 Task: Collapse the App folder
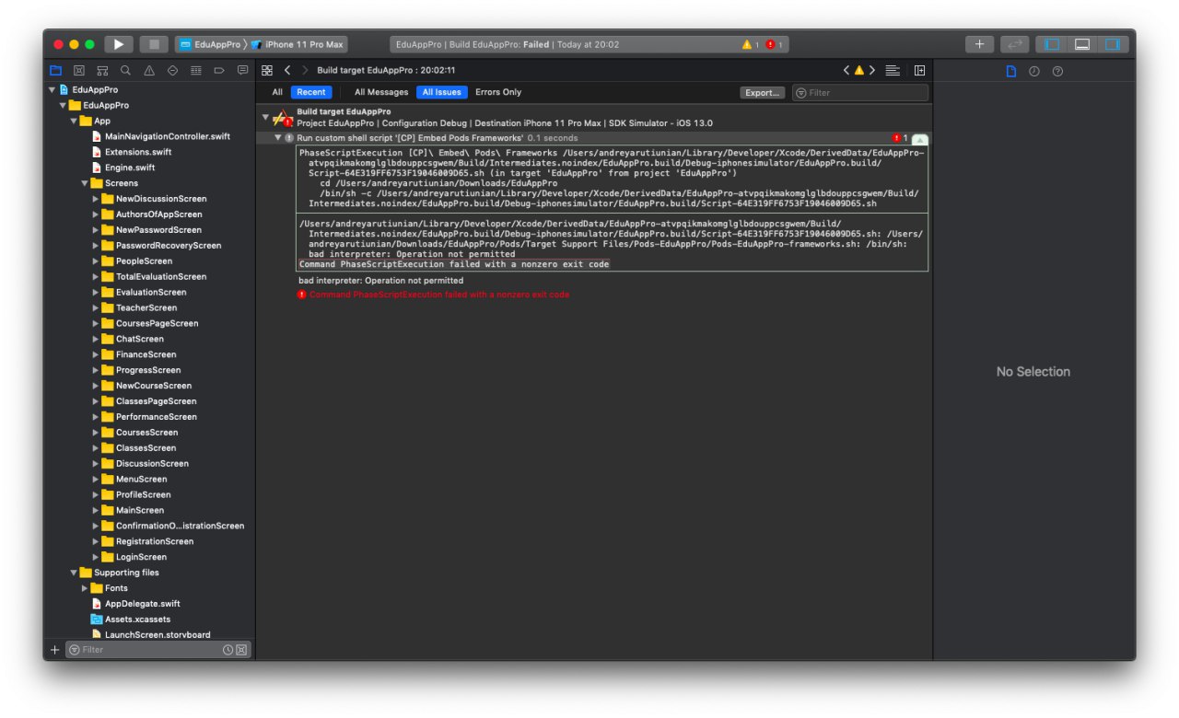pos(75,121)
